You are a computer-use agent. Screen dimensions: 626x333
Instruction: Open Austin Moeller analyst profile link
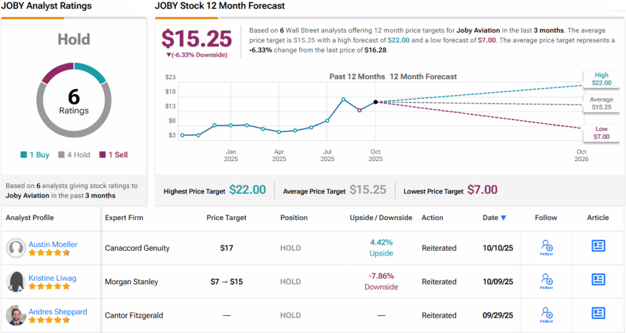click(x=53, y=245)
